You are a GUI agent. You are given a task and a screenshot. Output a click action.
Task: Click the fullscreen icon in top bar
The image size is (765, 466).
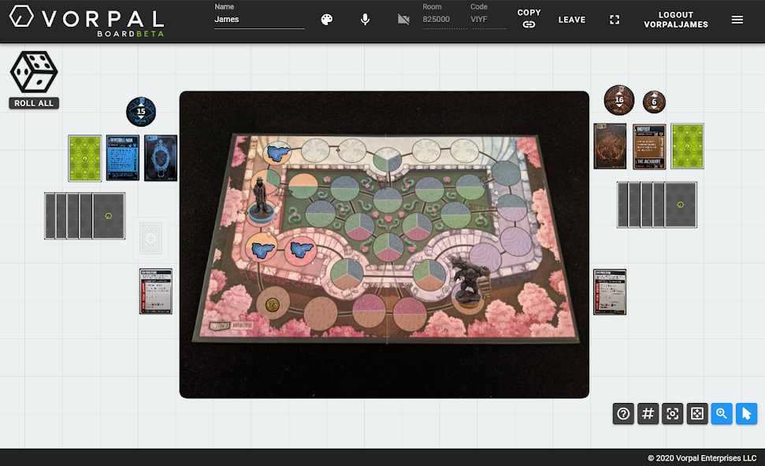tap(614, 20)
